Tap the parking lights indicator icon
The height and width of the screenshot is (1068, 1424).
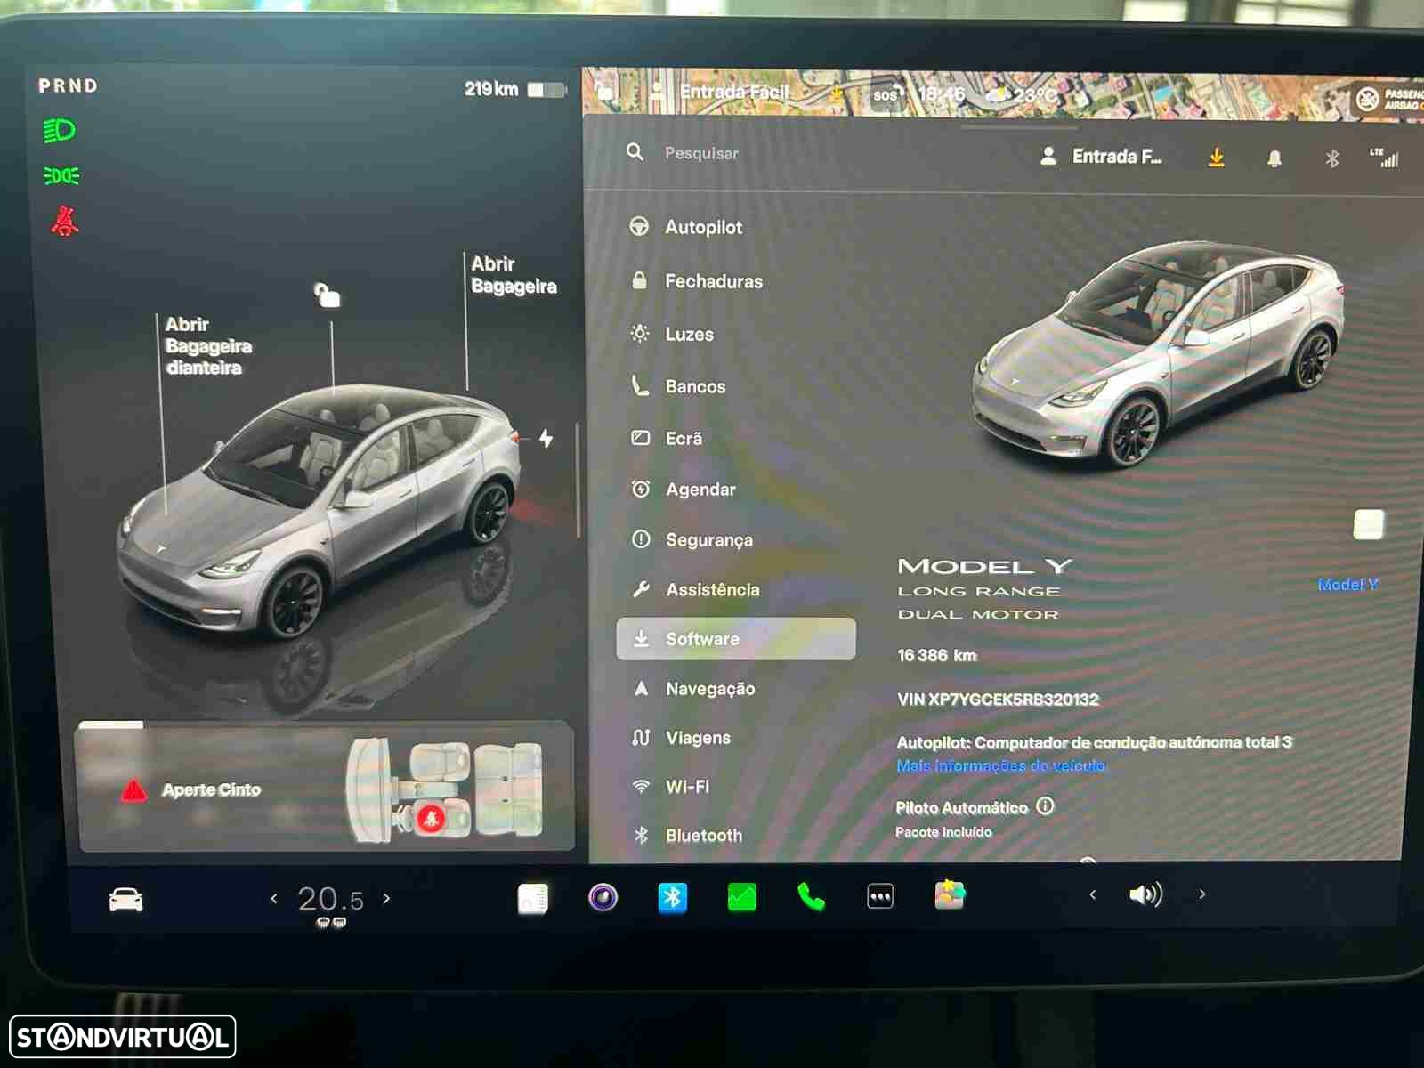coord(61,176)
